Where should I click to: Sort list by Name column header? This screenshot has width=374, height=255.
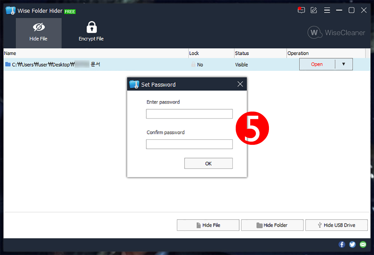coord(96,53)
